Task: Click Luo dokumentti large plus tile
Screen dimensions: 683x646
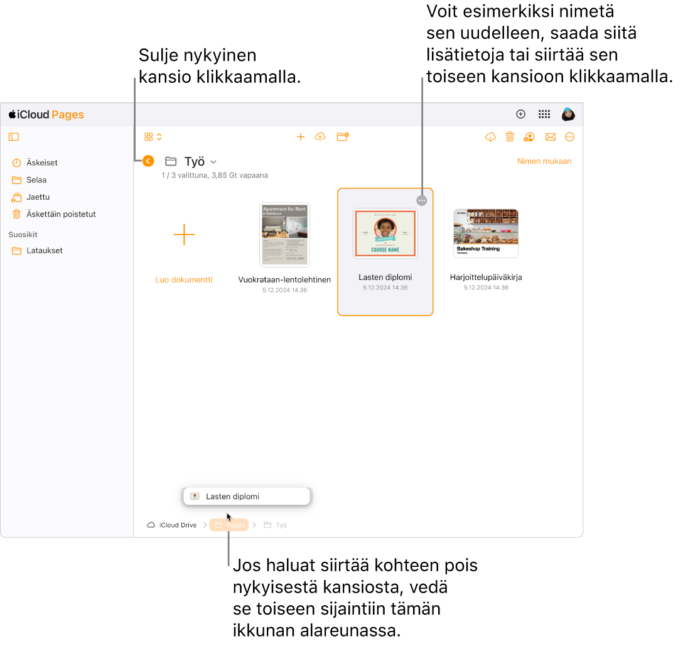Action: point(184,235)
